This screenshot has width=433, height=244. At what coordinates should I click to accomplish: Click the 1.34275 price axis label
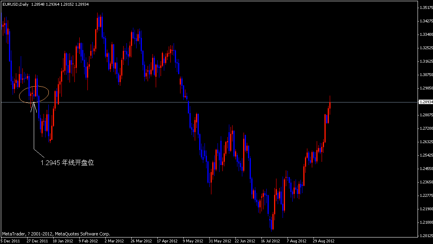[426, 21]
